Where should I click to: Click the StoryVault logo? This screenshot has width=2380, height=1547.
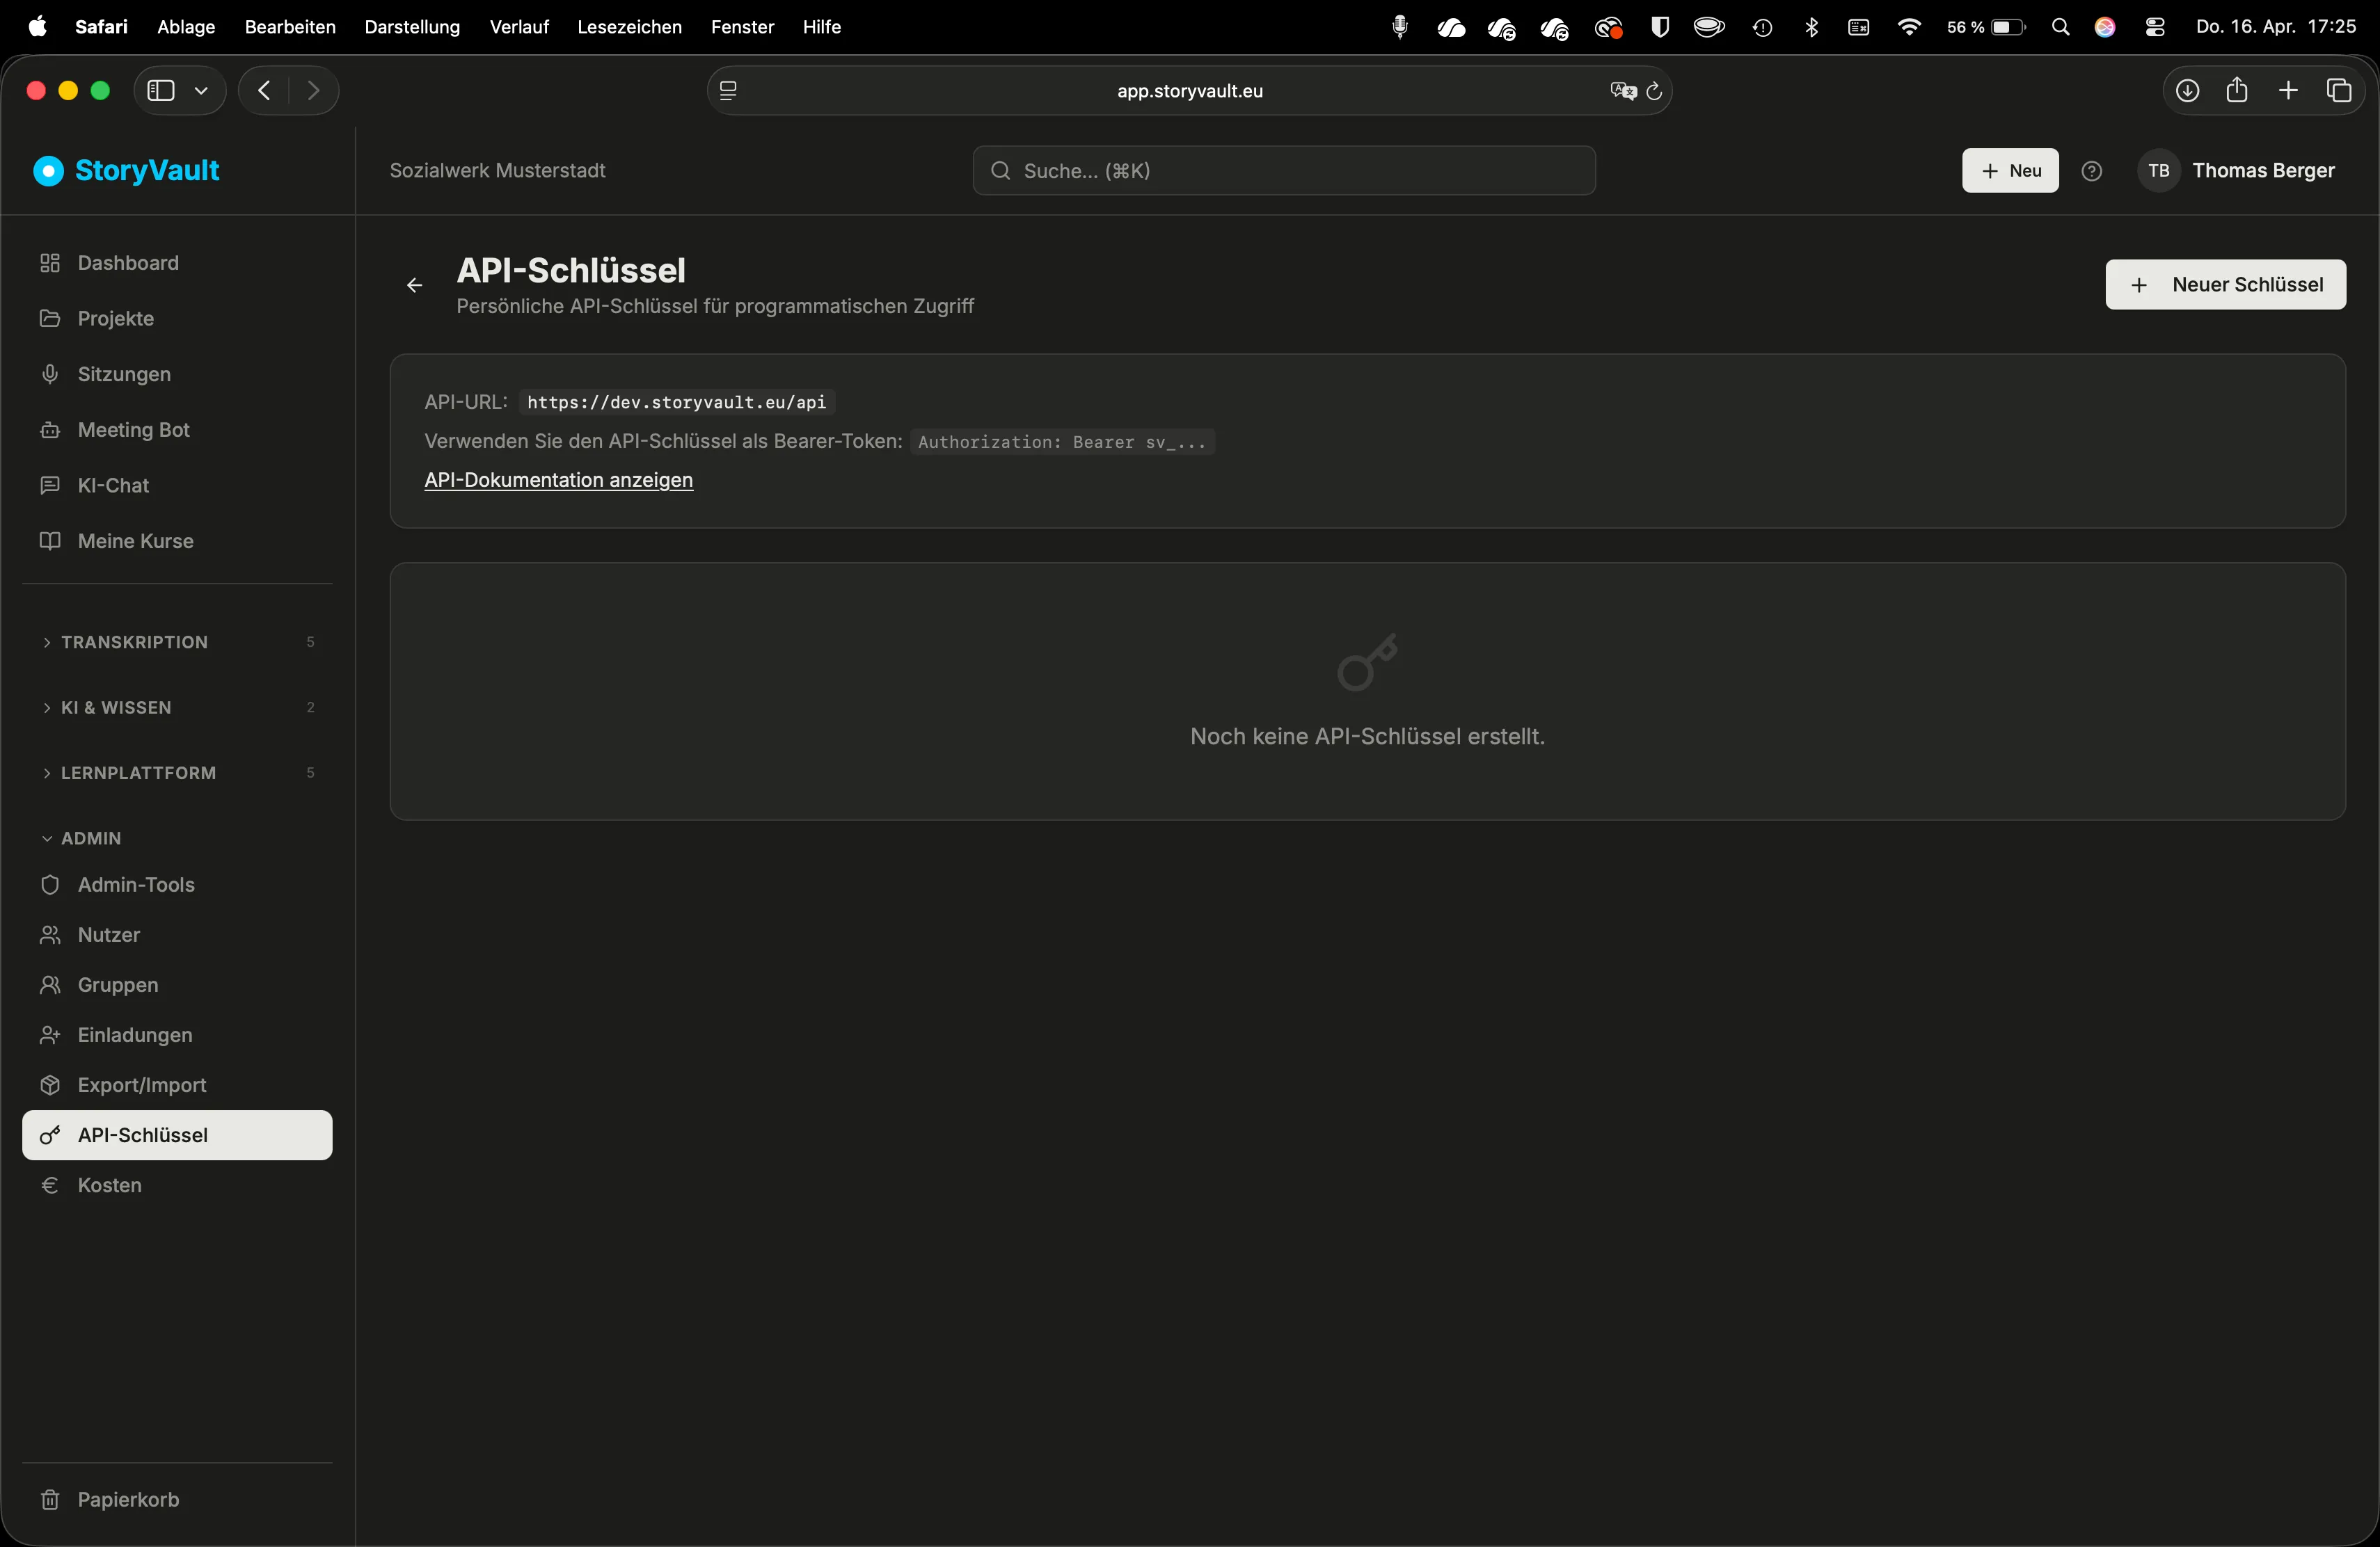click(127, 171)
